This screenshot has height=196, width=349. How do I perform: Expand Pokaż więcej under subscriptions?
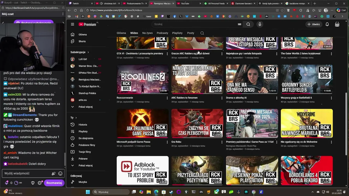[x=86, y=107]
